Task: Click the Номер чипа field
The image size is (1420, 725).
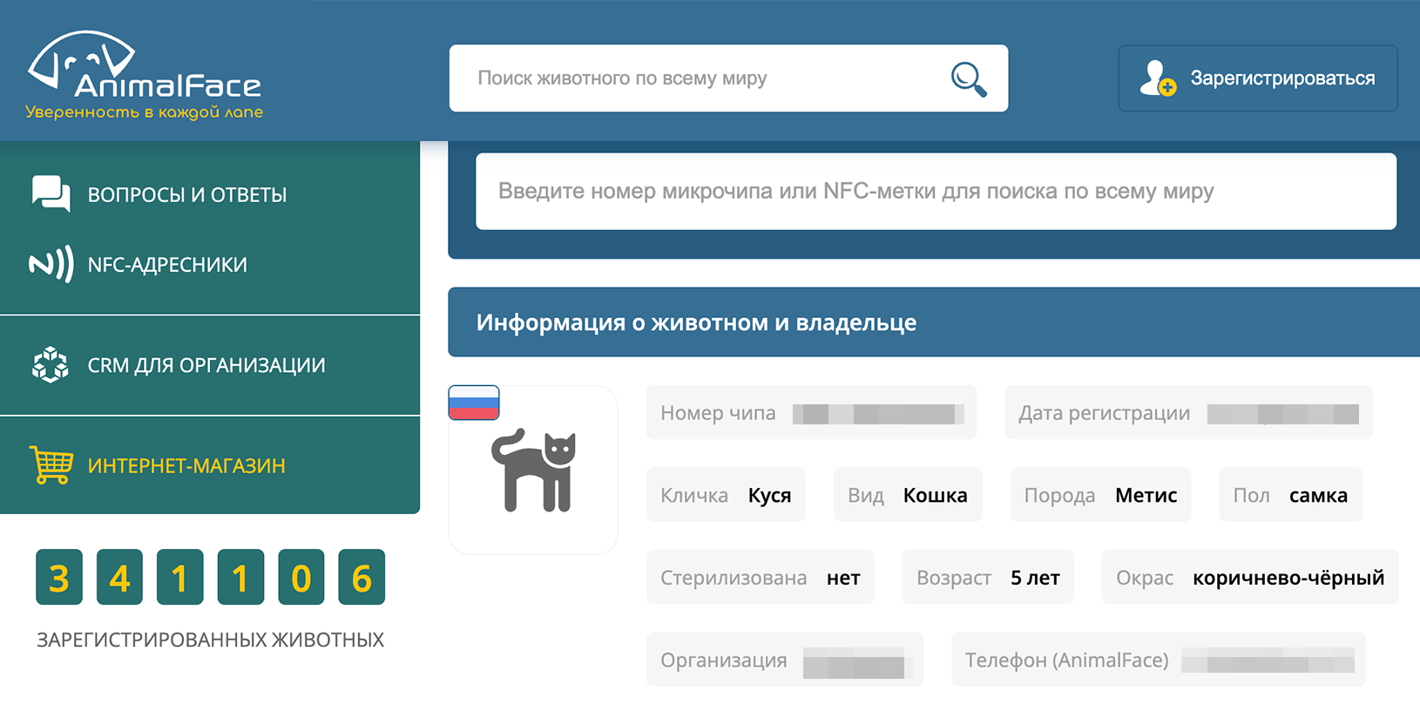Action: pos(811,412)
